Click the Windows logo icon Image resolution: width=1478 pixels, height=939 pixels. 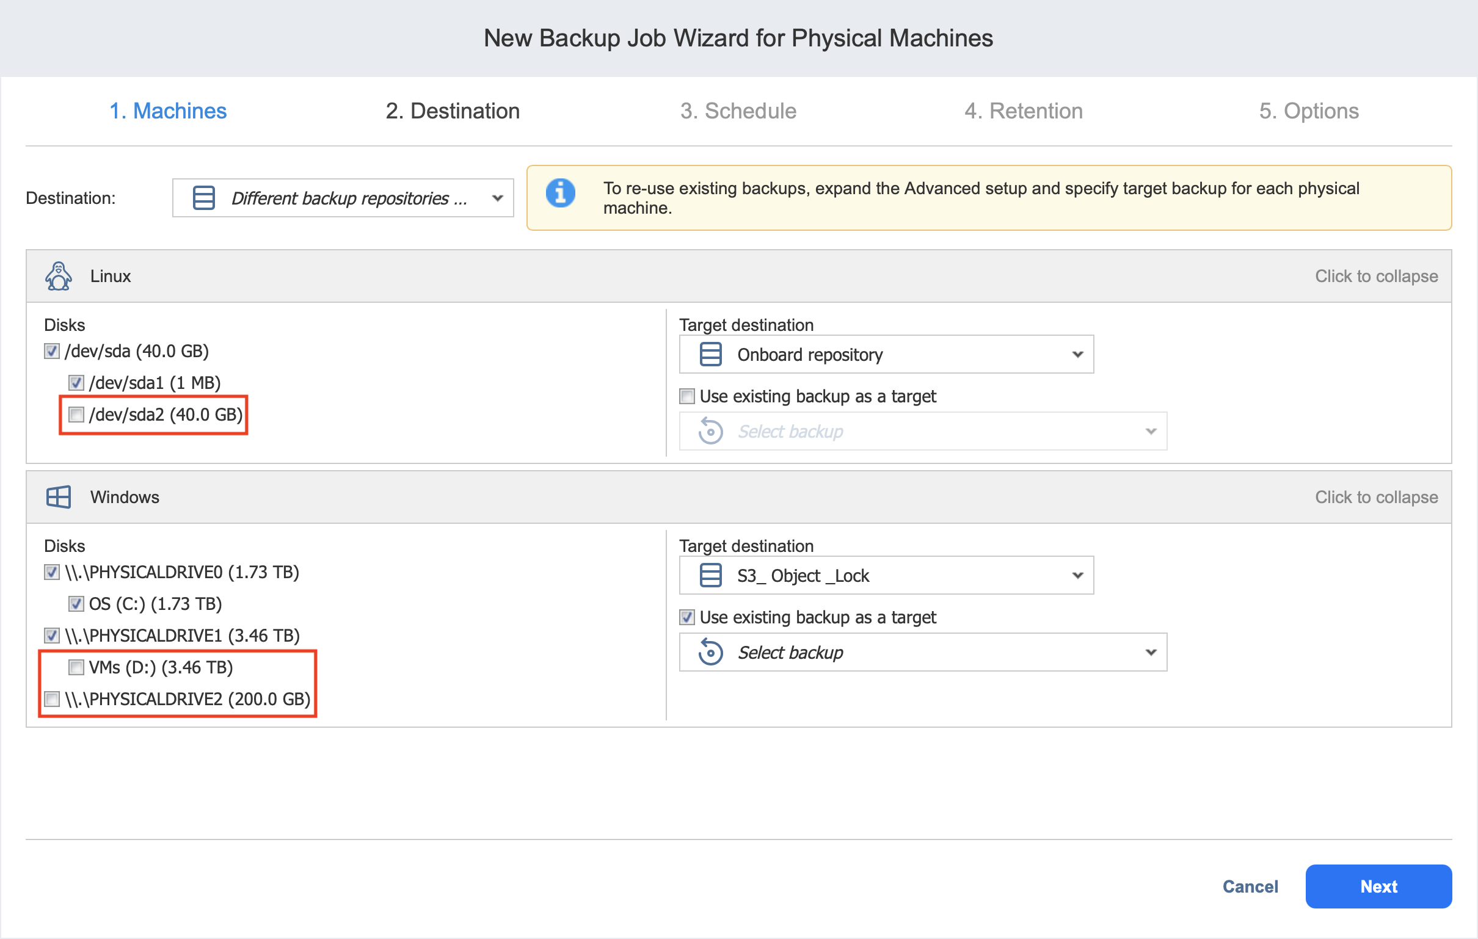click(x=58, y=497)
